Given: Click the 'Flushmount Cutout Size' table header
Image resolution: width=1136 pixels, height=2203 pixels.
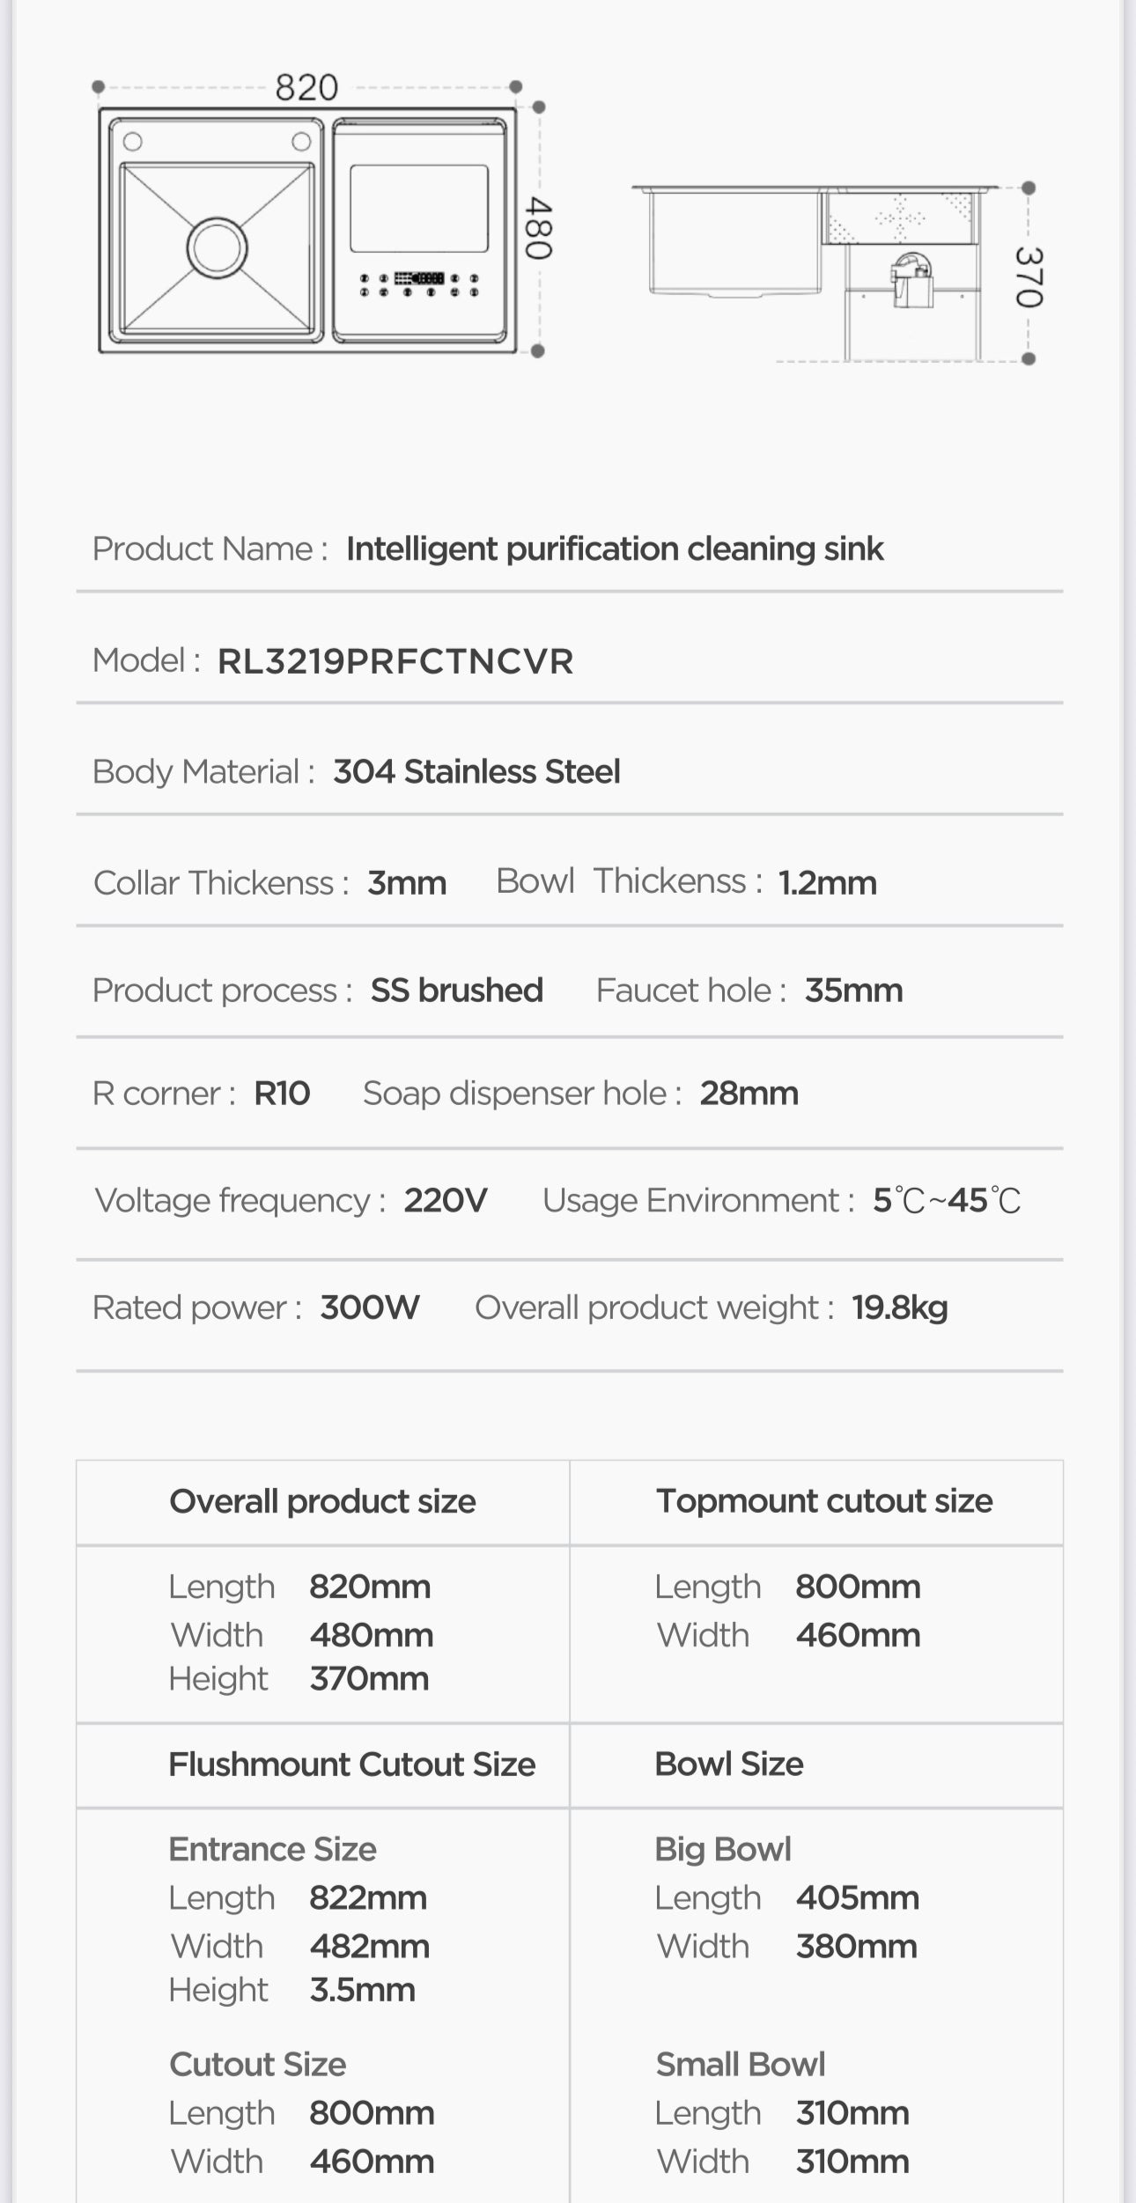Looking at the screenshot, I should (x=352, y=1765).
